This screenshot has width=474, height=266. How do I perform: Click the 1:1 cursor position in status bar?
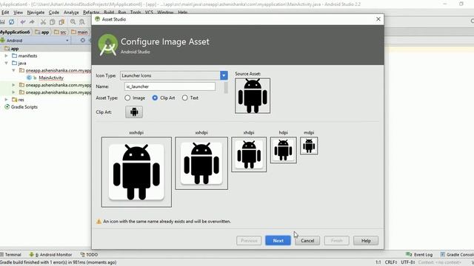pyautogui.click(x=378, y=262)
